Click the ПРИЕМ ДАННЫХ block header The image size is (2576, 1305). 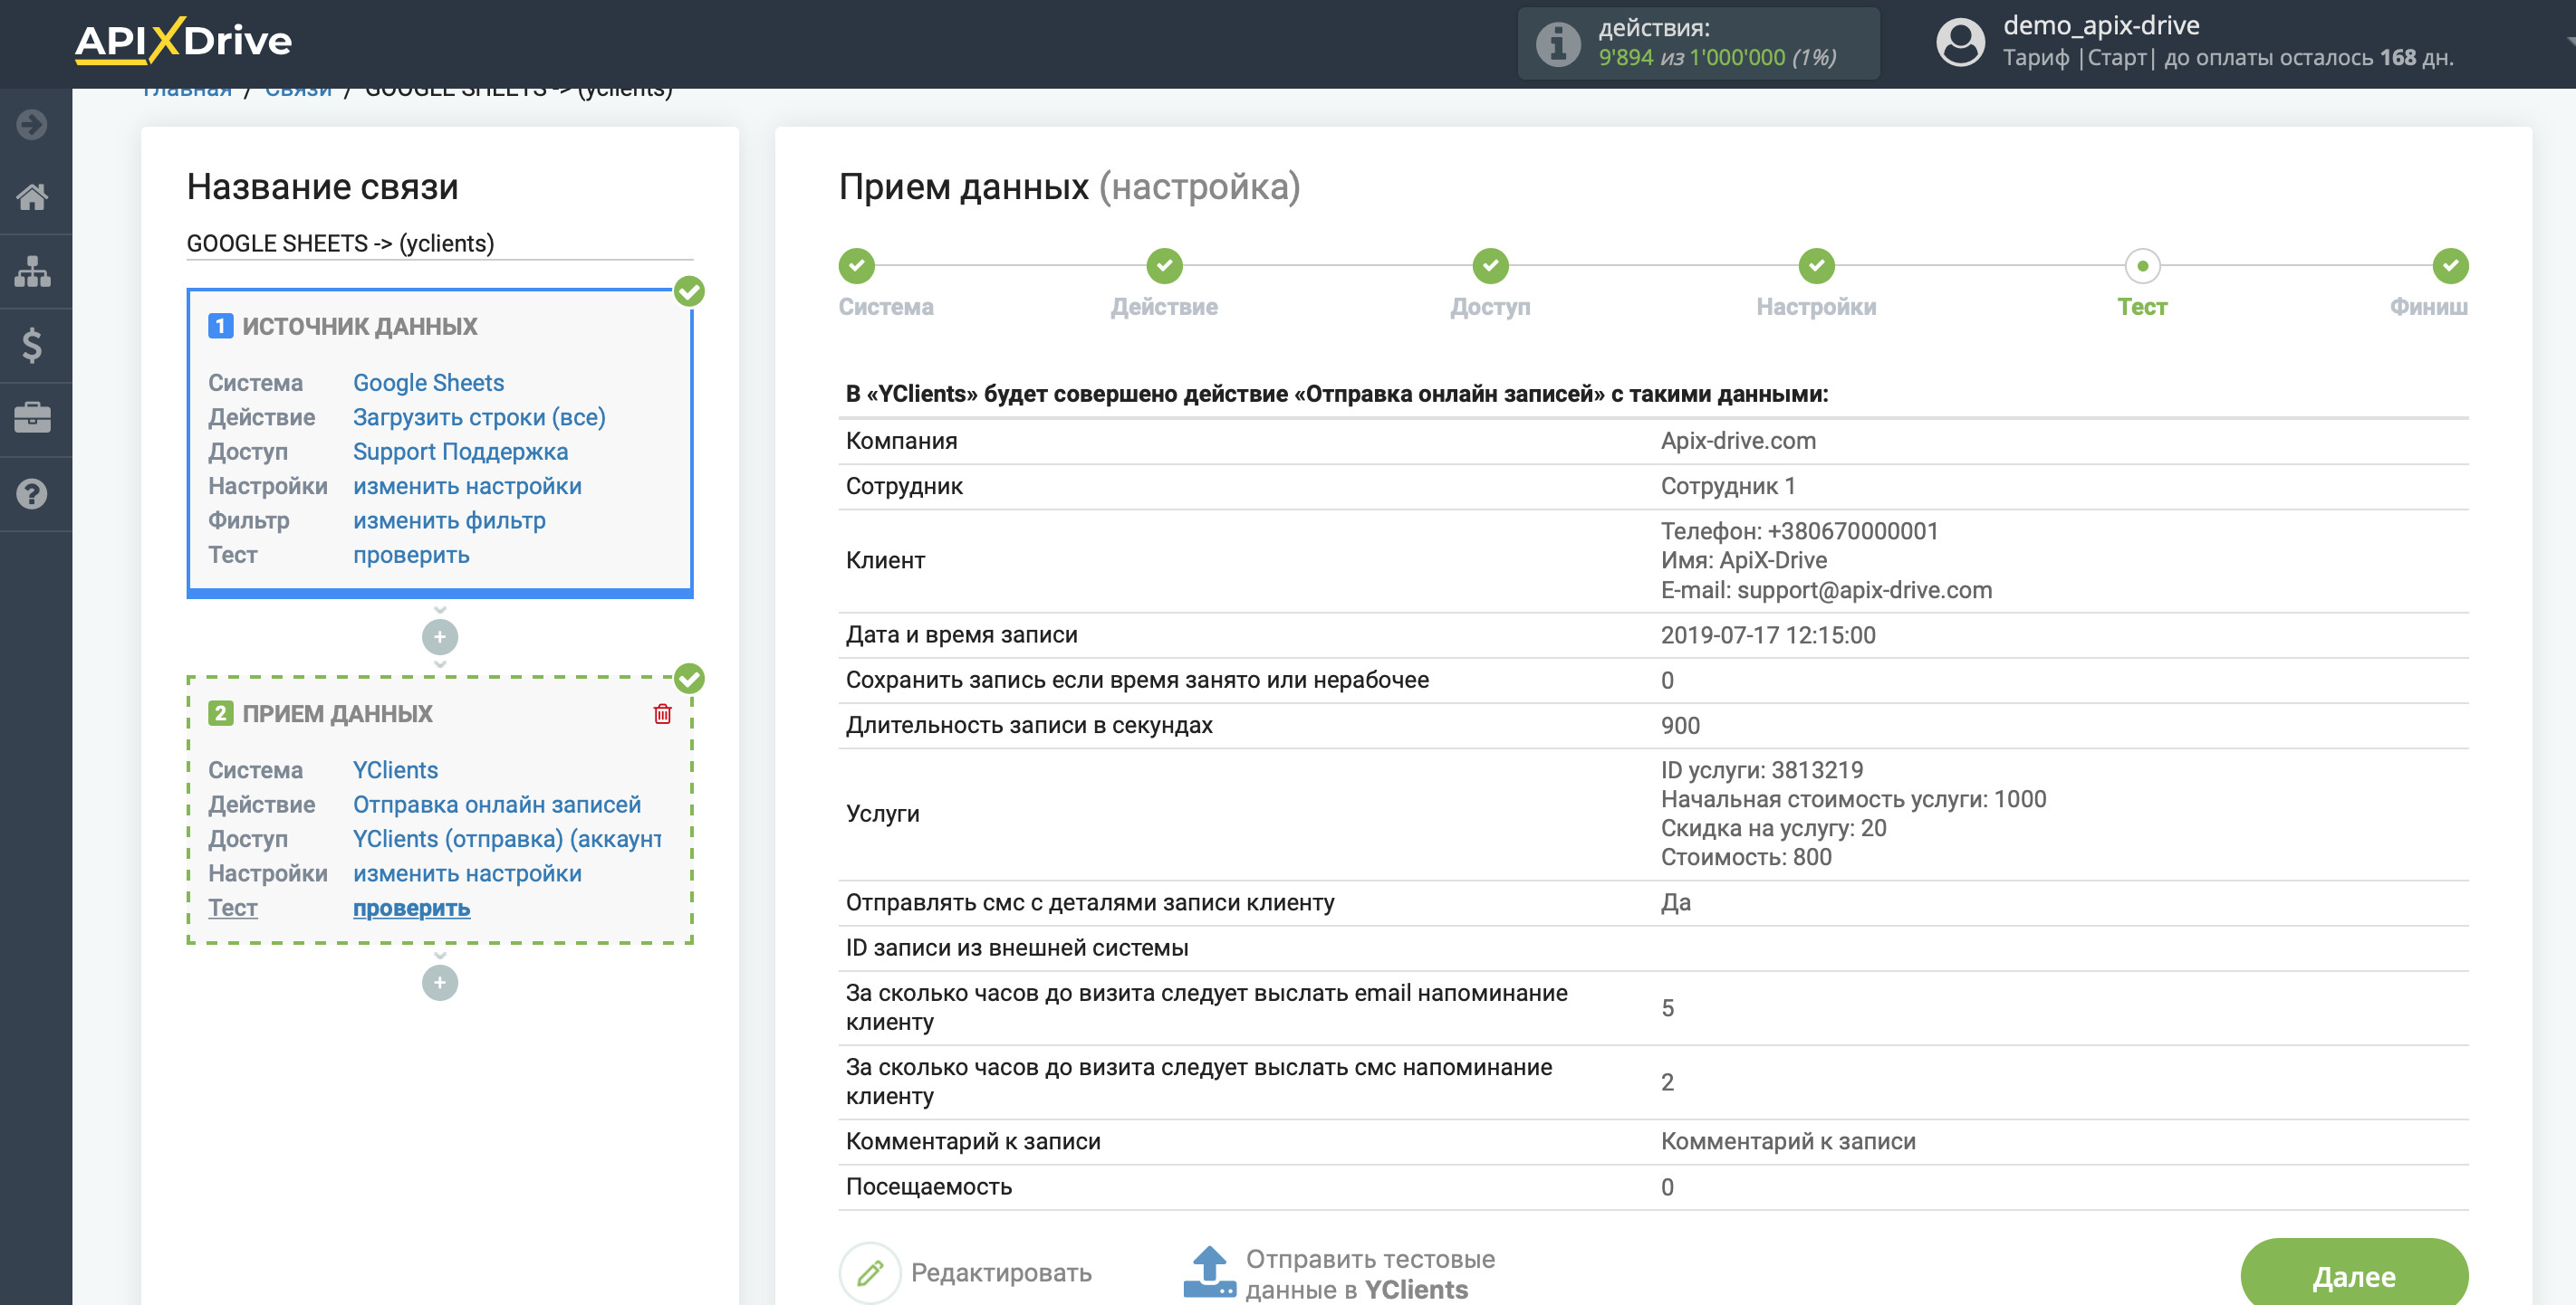pyautogui.click(x=337, y=713)
